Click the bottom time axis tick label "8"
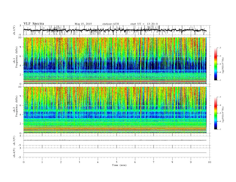The image size is (236, 182). click(x=172, y=162)
